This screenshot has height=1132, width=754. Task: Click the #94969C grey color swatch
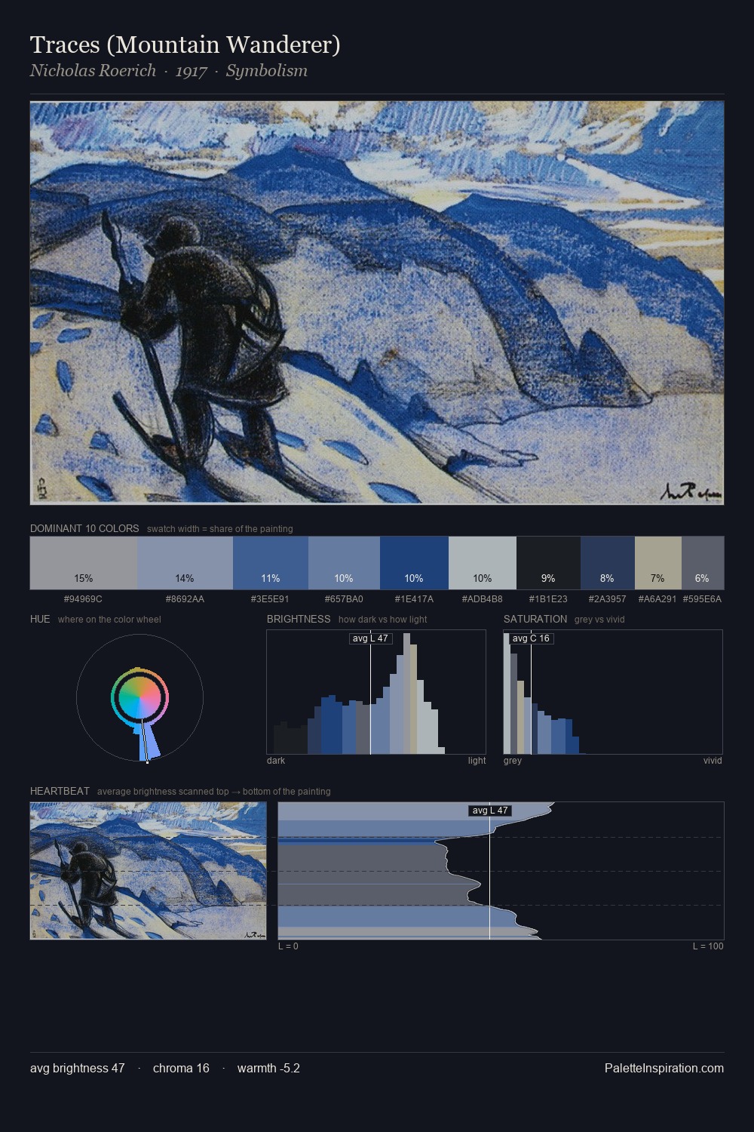pos(84,563)
